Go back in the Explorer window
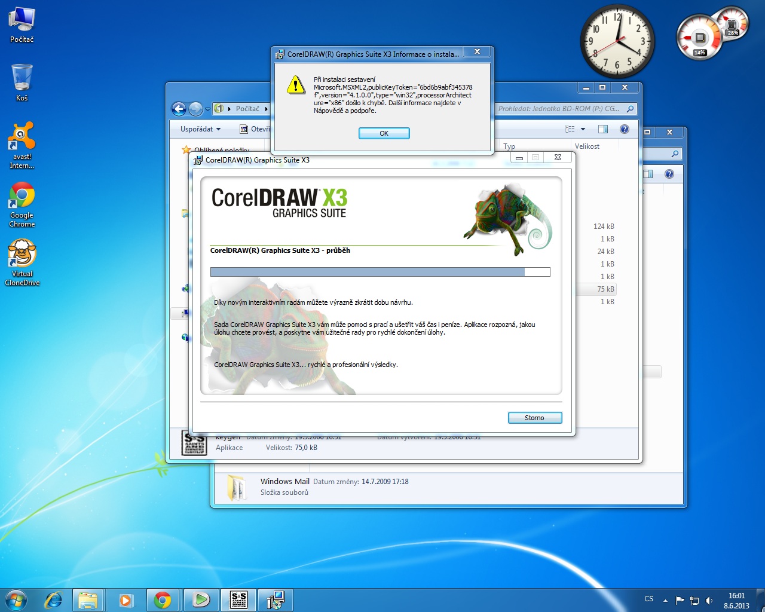The height and width of the screenshot is (612, 765). [x=179, y=109]
